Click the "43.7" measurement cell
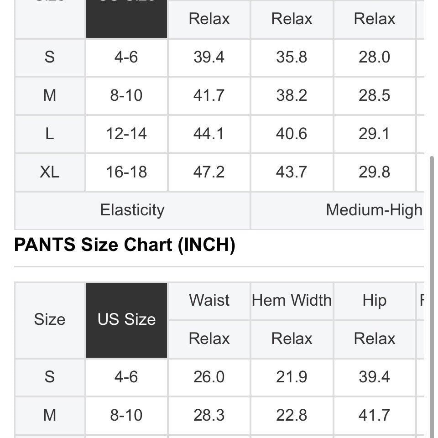This screenshot has width=438, height=438. (x=292, y=172)
